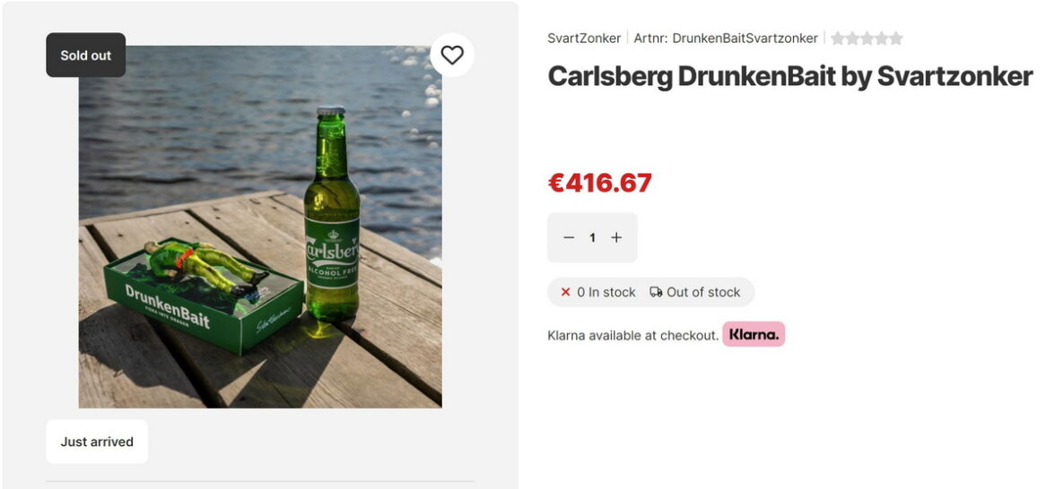The width and height of the screenshot is (1055, 489).
Task: Click the €416.67 price
Action: [599, 183]
